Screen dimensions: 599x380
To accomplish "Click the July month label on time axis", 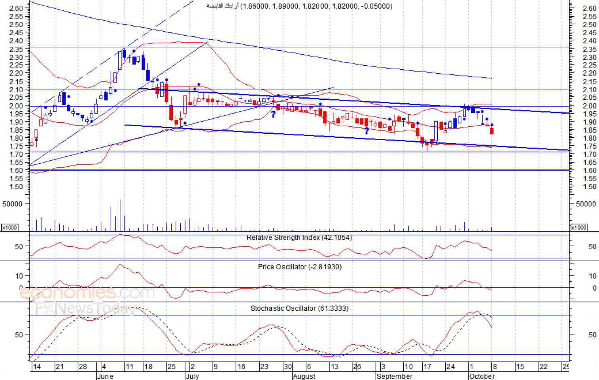I will pyautogui.click(x=192, y=376).
